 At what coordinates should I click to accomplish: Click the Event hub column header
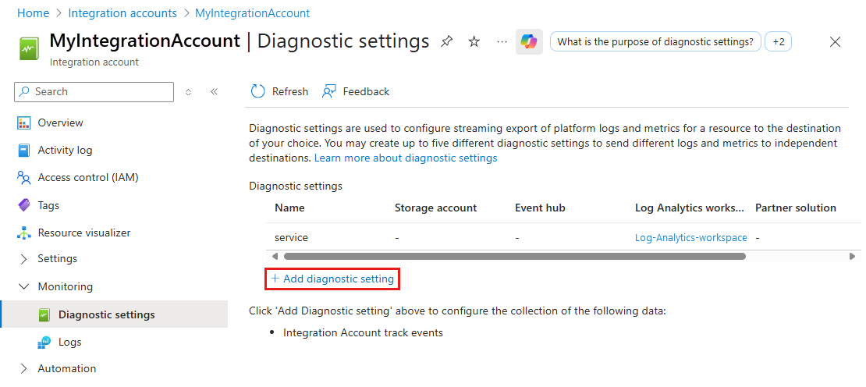point(540,208)
